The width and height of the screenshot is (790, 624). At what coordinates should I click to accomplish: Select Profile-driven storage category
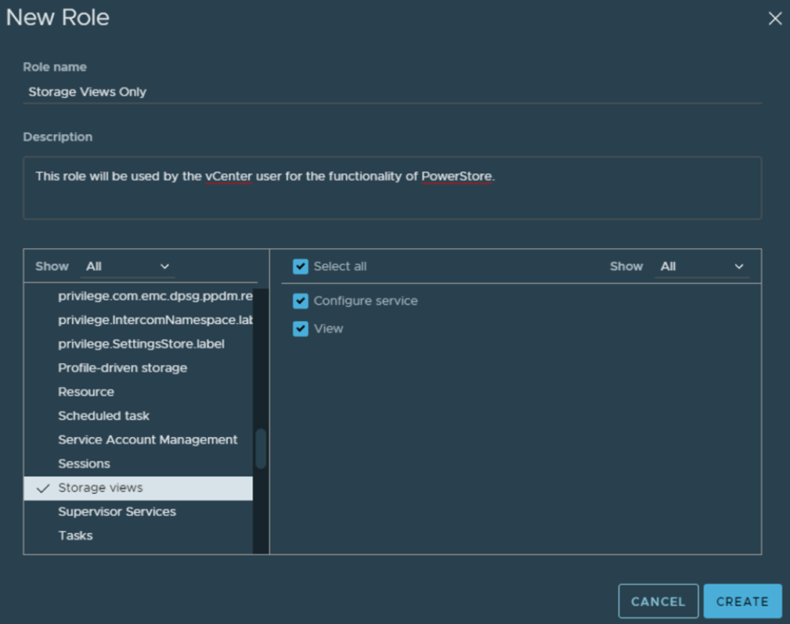[x=122, y=368]
